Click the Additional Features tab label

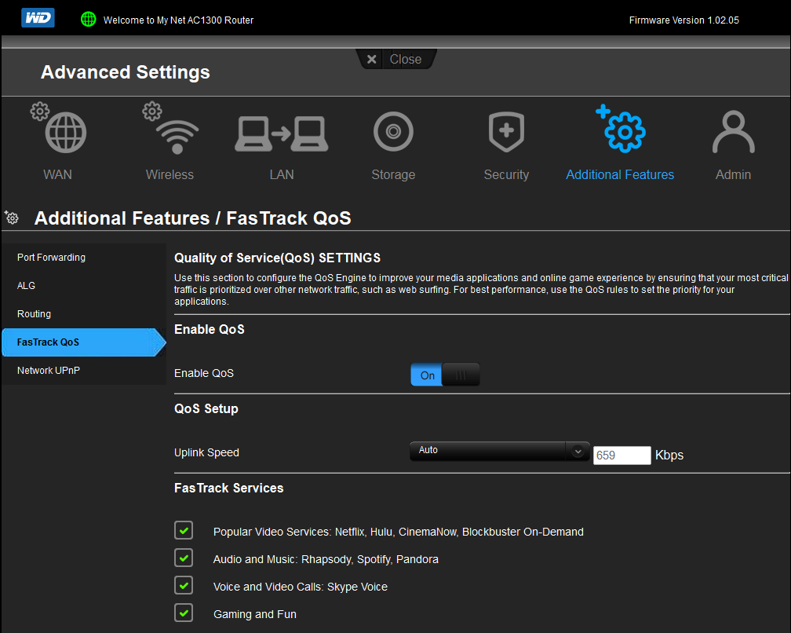coord(620,174)
